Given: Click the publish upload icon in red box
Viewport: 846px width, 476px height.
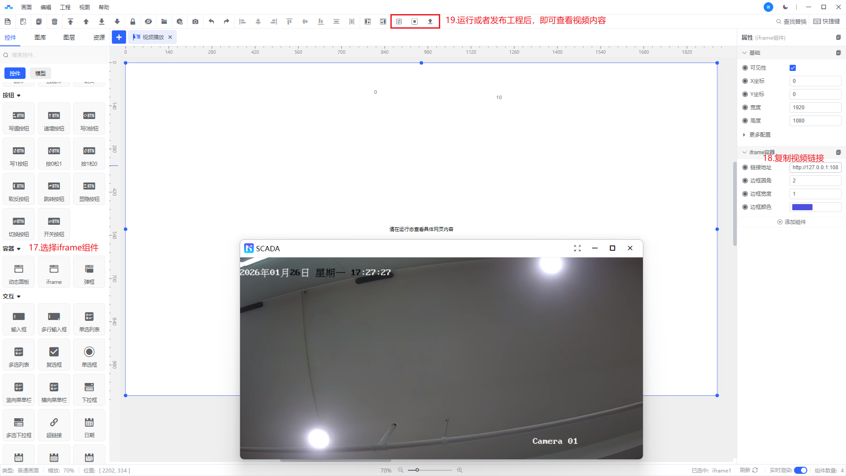Looking at the screenshot, I should 430,22.
